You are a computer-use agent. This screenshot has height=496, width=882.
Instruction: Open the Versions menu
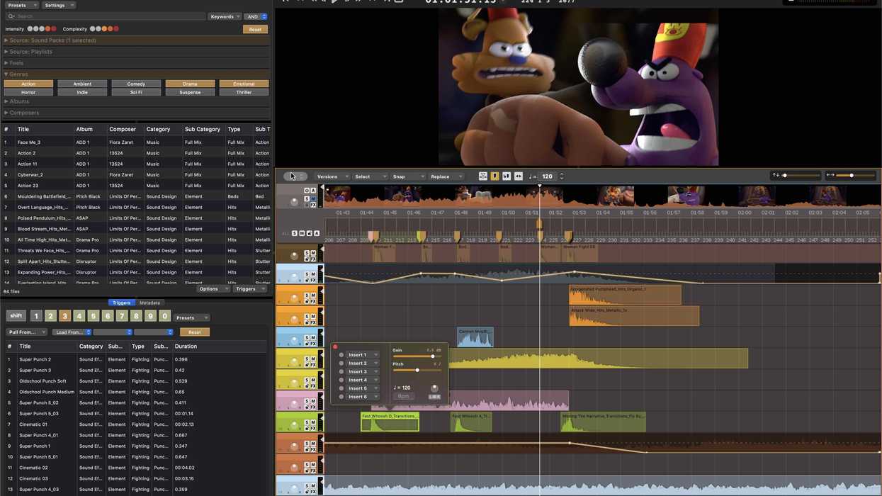(x=332, y=176)
